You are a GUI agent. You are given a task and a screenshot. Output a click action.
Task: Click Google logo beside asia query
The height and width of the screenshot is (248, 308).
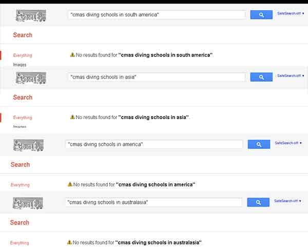[x=31, y=78]
